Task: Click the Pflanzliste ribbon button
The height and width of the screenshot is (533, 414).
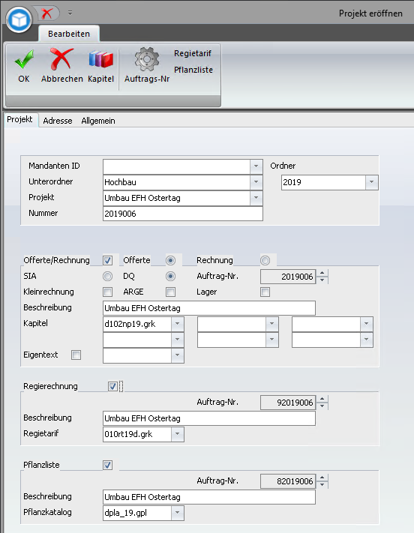Action: (x=193, y=70)
